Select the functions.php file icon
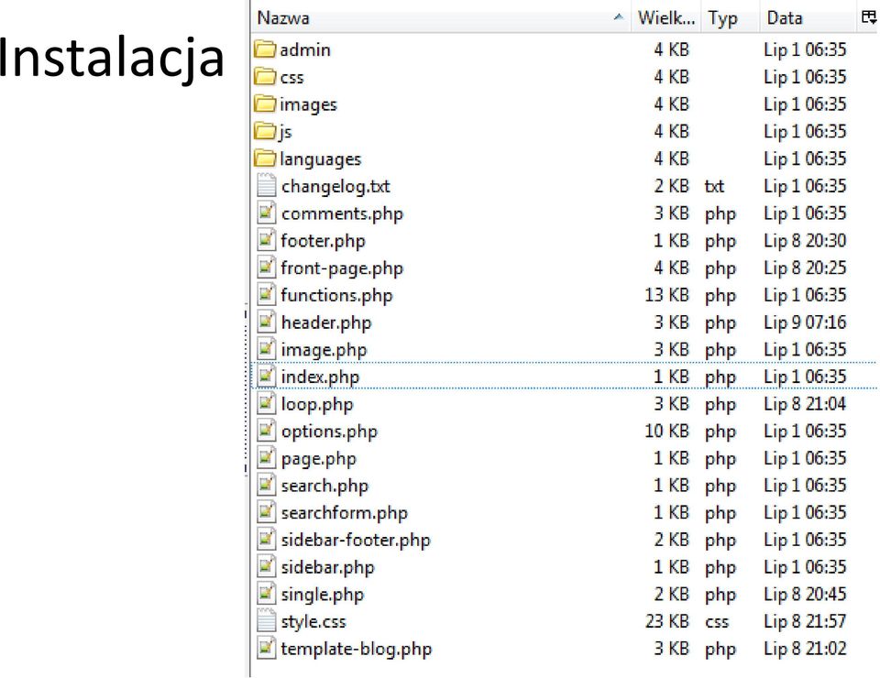 click(266, 295)
